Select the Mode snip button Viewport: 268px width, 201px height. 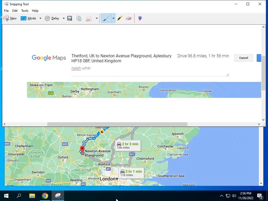coord(28,18)
